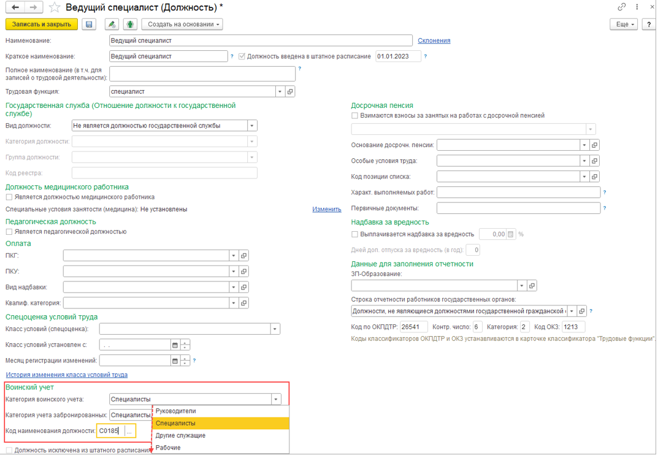Open the Склонения link
The height and width of the screenshot is (455, 658).
click(x=434, y=40)
